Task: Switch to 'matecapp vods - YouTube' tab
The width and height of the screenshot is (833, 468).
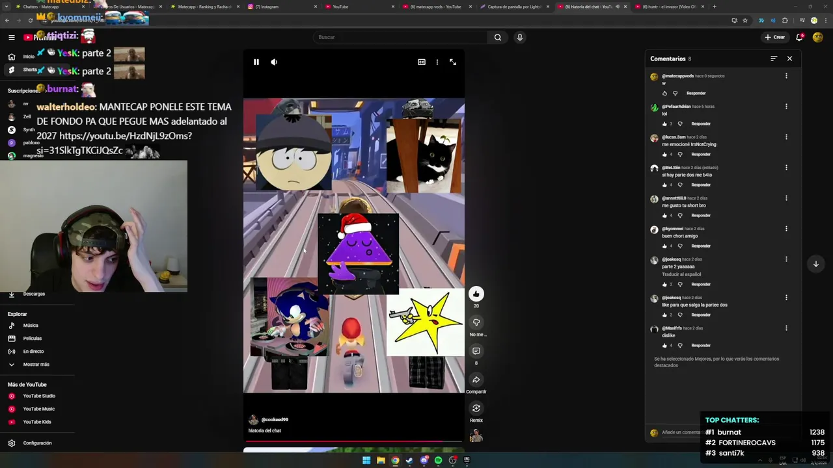Action: (x=438, y=6)
